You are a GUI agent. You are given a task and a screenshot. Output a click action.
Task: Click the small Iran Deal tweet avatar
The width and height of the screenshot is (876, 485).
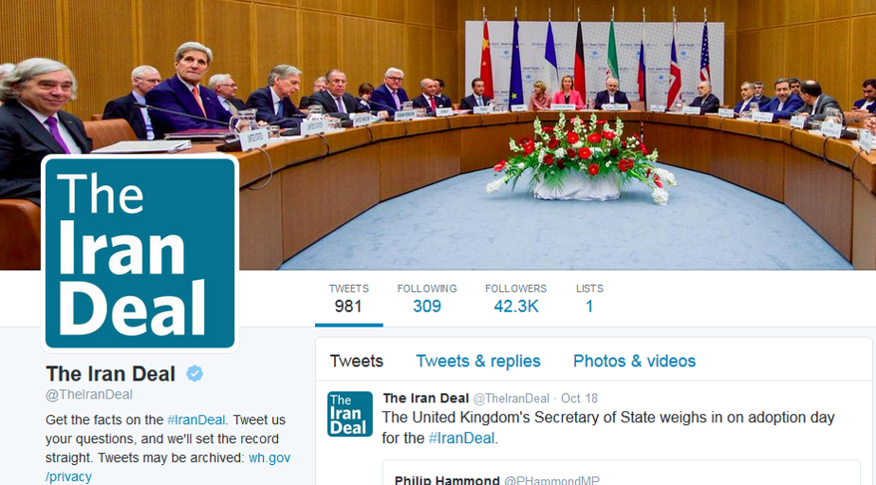pos(349,414)
